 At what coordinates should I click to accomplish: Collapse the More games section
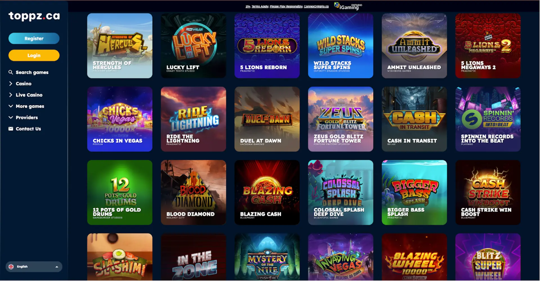point(26,106)
